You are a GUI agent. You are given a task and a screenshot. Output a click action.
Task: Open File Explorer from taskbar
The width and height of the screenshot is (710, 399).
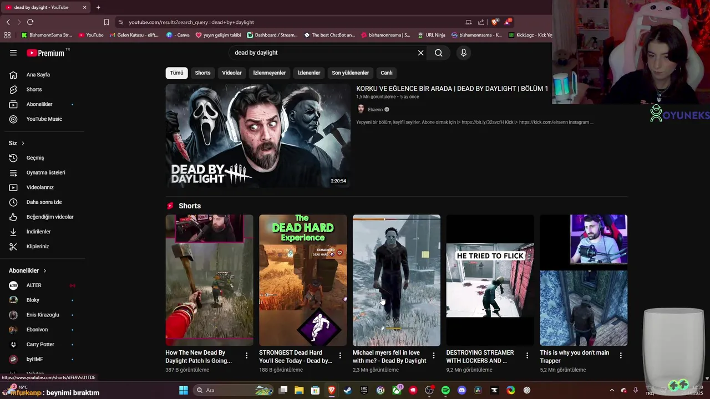coord(299,390)
